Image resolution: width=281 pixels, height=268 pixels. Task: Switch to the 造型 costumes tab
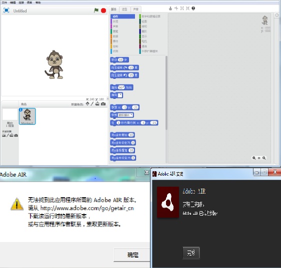click(x=124, y=9)
